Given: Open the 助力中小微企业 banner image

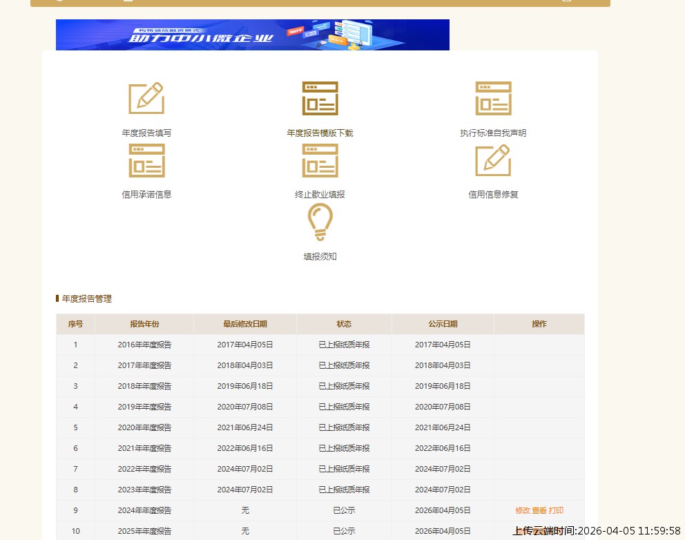Looking at the screenshot, I should coord(252,35).
